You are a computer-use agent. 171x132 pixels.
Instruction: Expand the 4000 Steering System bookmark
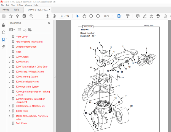10,77
